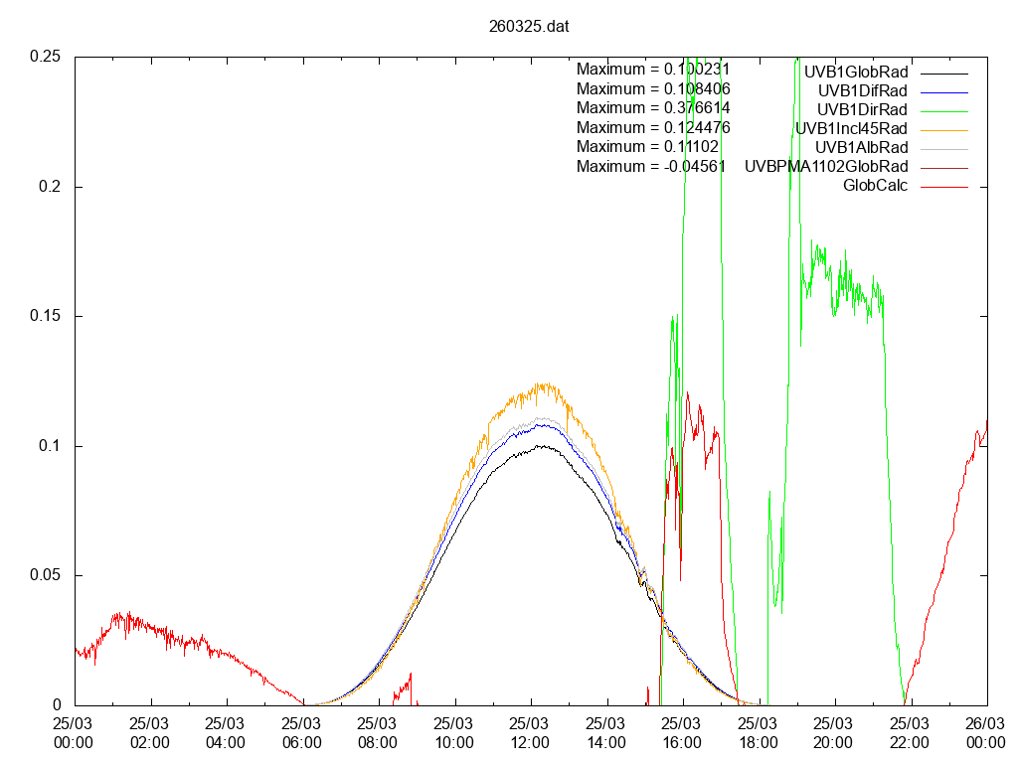Select the 25/03 12:00 x-axis label

pyautogui.click(x=530, y=732)
